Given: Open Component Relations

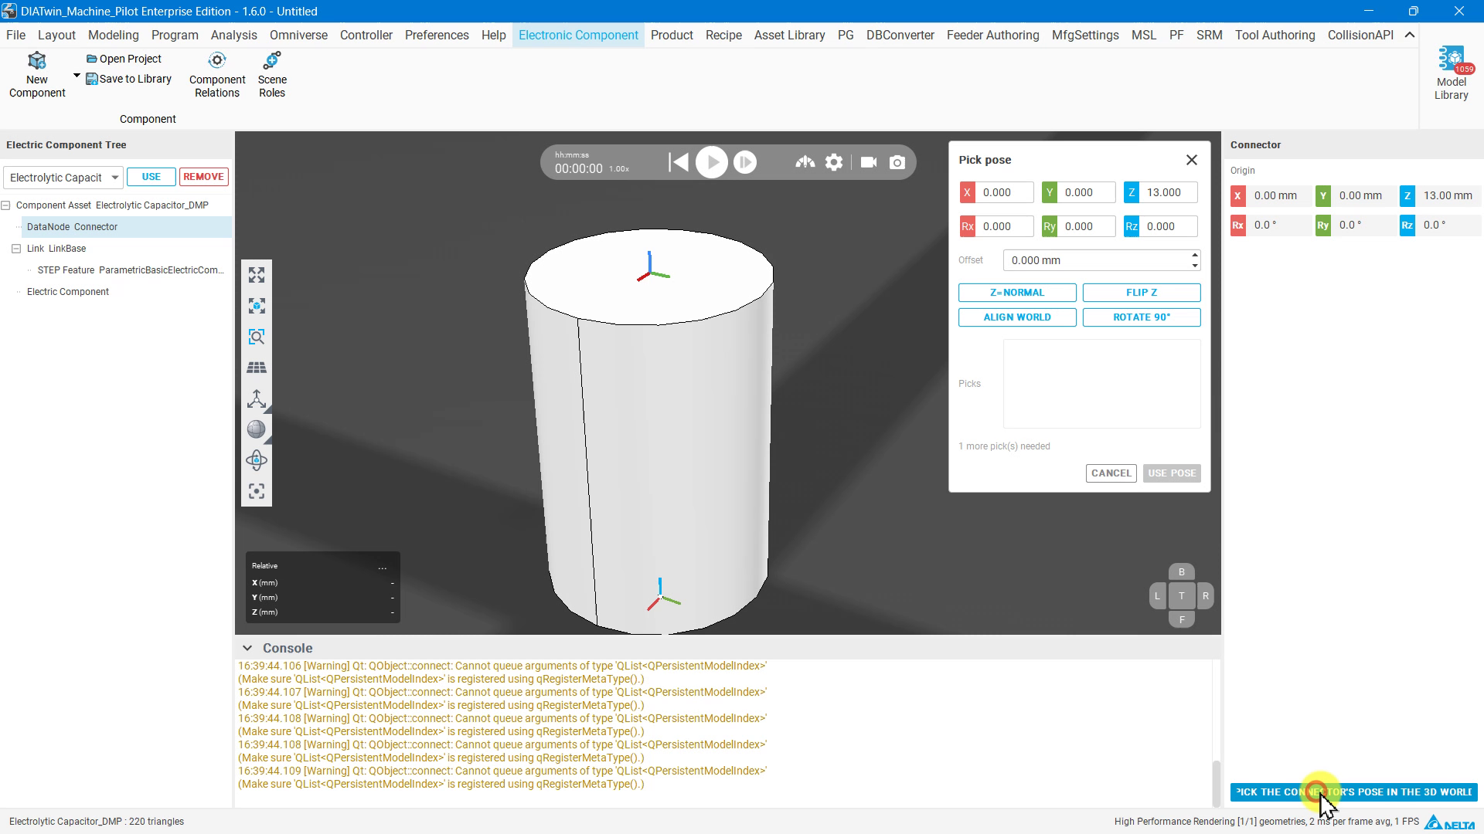Looking at the screenshot, I should pos(217,75).
